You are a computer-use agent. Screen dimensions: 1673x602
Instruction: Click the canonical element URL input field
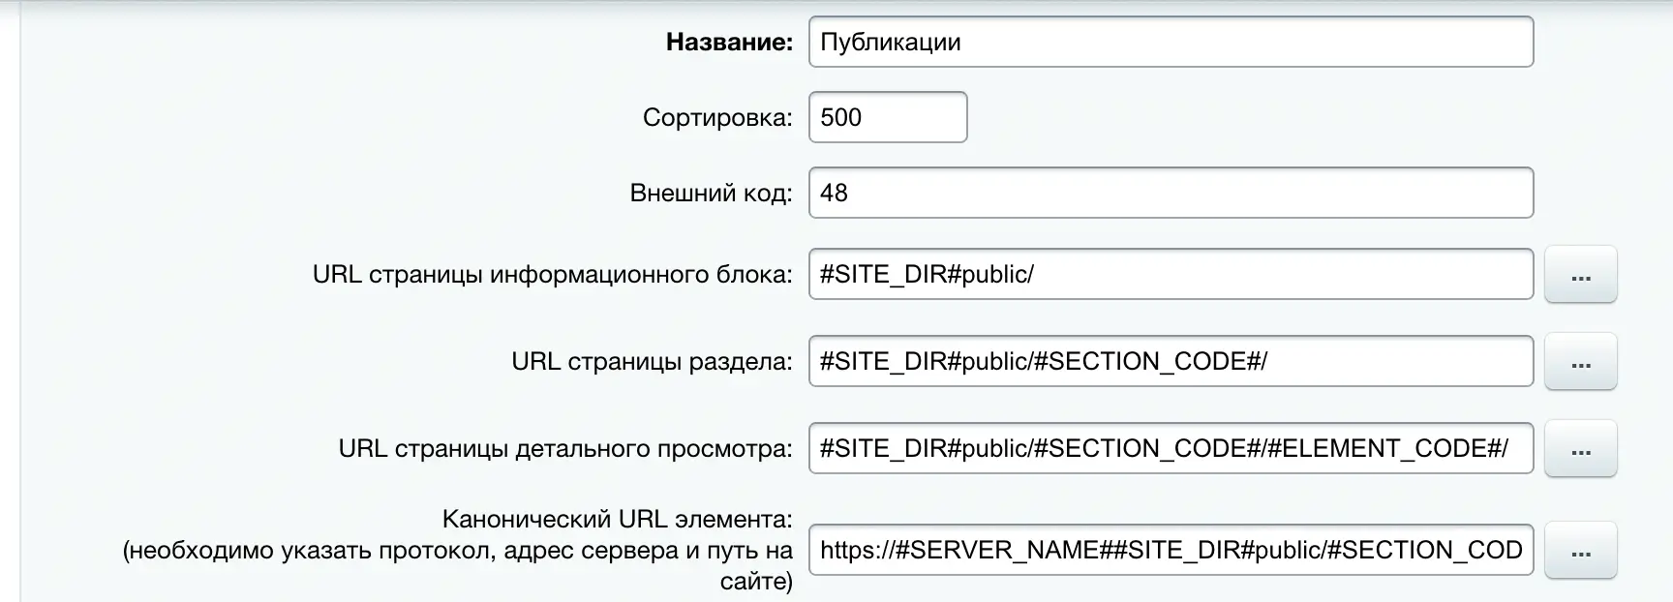coord(1170,550)
